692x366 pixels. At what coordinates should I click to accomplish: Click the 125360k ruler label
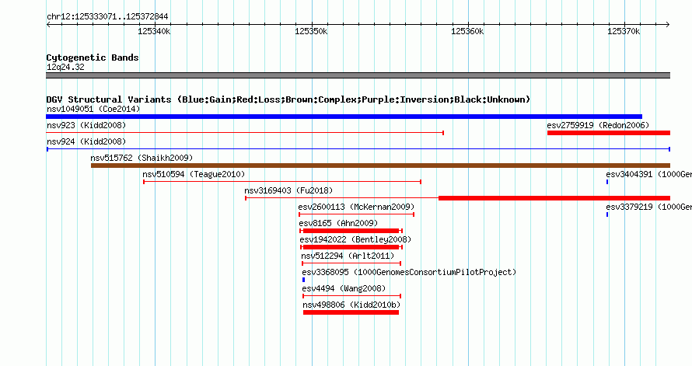[x=467, y=31]
